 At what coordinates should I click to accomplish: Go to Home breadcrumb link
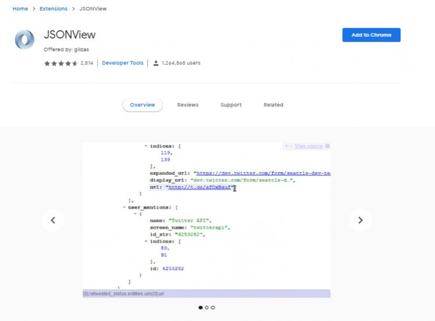20,9
